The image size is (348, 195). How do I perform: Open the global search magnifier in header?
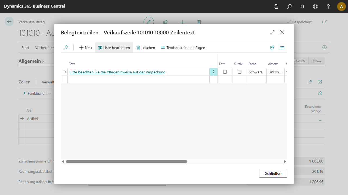tap(289, 6)
